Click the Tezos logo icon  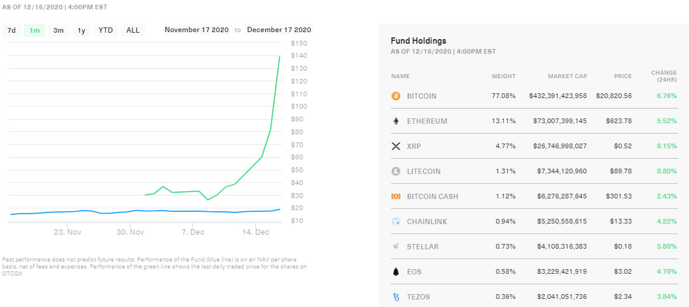point(396,297)
